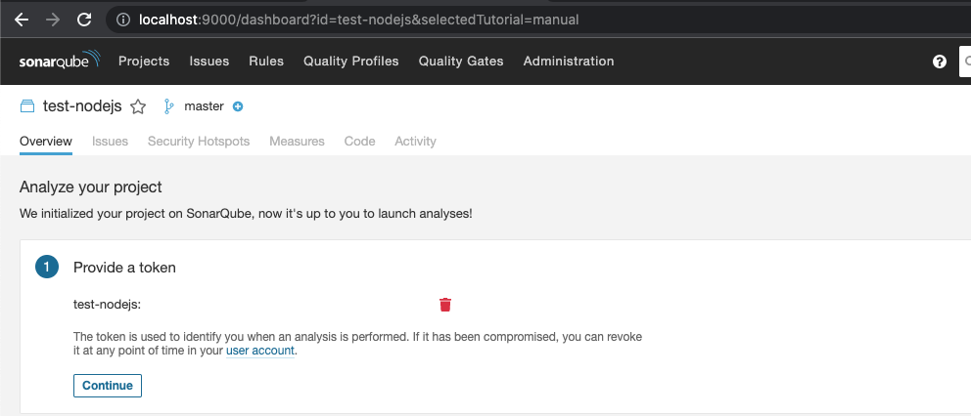Select the Security Hotspots tab
971x416 pixels.
tap(199, 142)
